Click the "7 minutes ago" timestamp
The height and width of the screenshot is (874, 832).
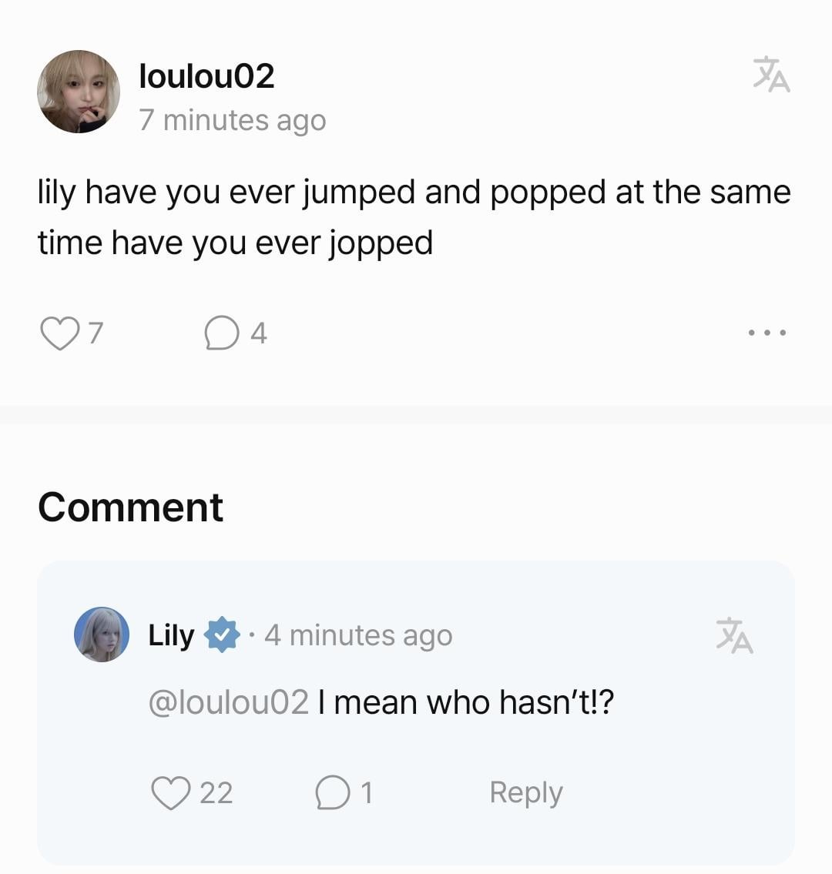[233, 120]
